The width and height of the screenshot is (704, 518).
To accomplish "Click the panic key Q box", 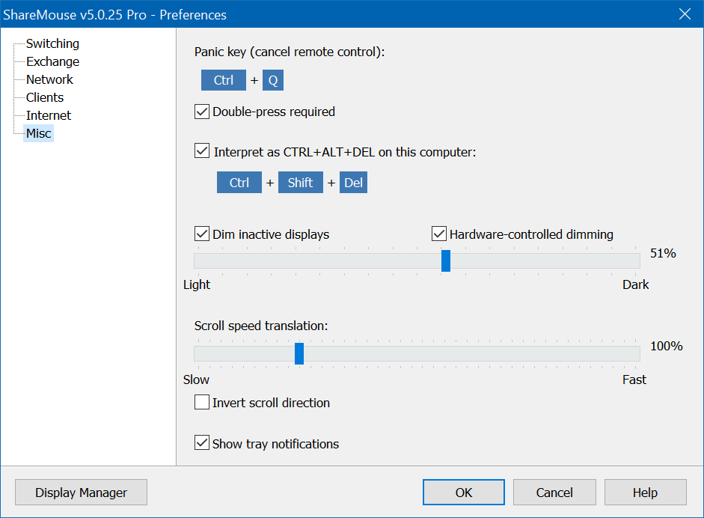I will [273, 80].
